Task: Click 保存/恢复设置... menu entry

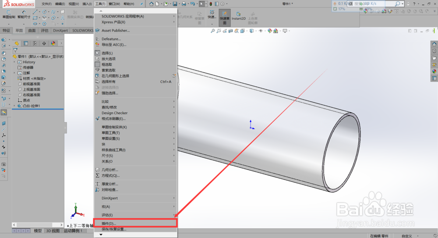Action: click(x=135, y=229)
